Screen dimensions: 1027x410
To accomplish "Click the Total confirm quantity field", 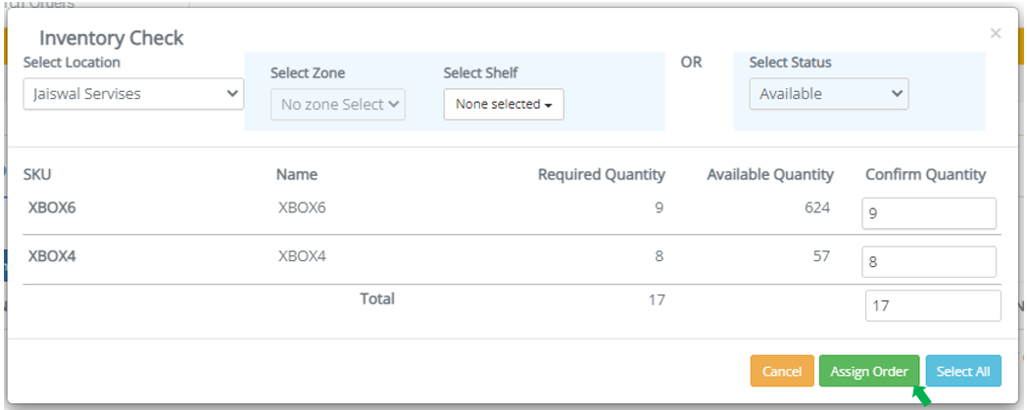I will [x=932, y=305].
